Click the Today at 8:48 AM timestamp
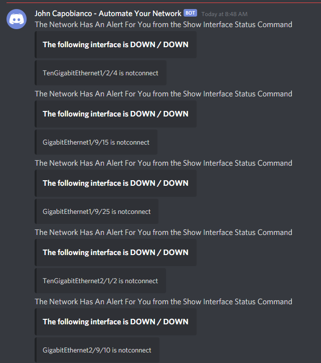The height and width of the screenshot is (363, 321). tap(224, 14)
